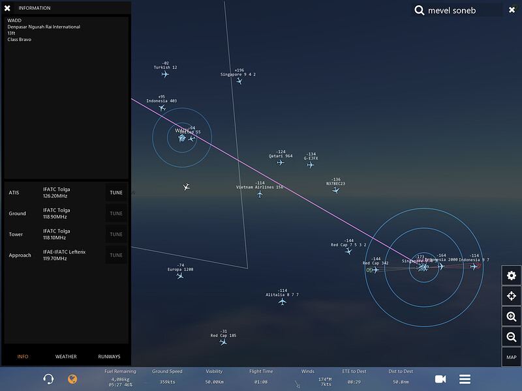522x391 pixels.
Task: Select the Indonesia 97 aircraft
Action: tap(474, 267)
